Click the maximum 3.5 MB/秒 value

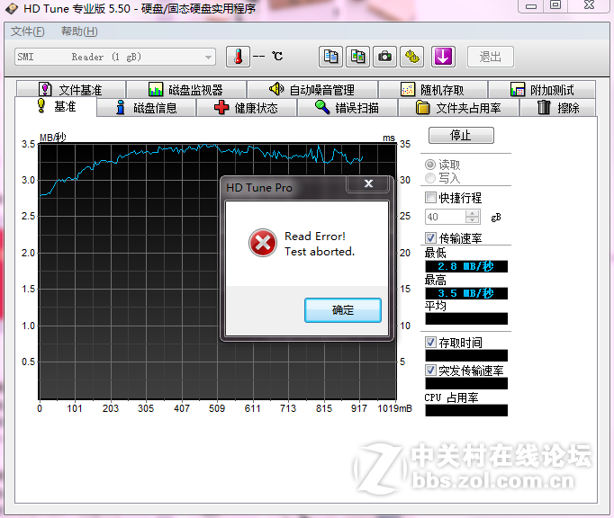(x=466, y=293)
